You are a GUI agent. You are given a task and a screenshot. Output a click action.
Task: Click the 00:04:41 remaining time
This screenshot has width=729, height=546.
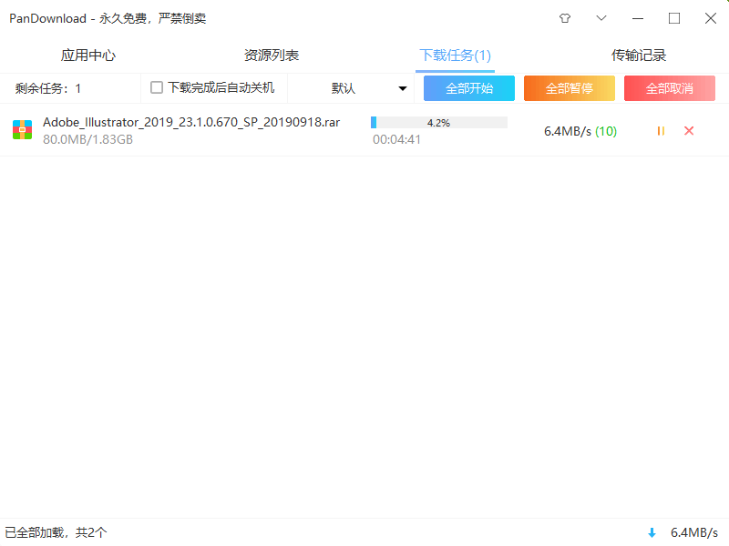396,139
